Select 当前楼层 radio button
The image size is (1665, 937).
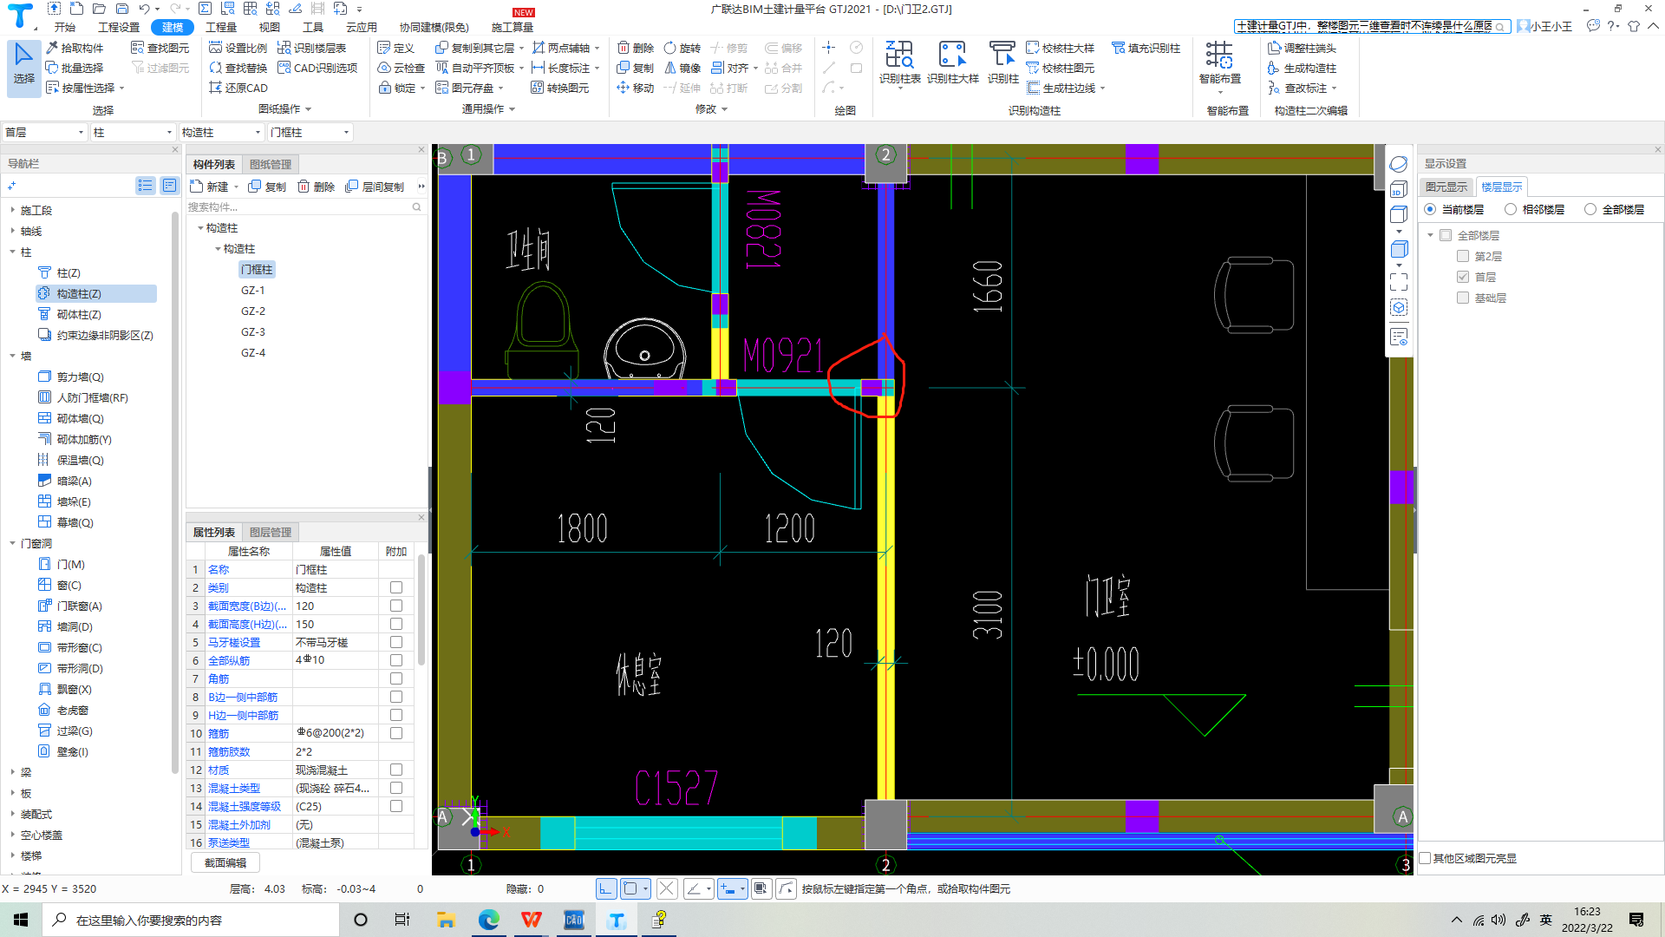(1430, 209)
